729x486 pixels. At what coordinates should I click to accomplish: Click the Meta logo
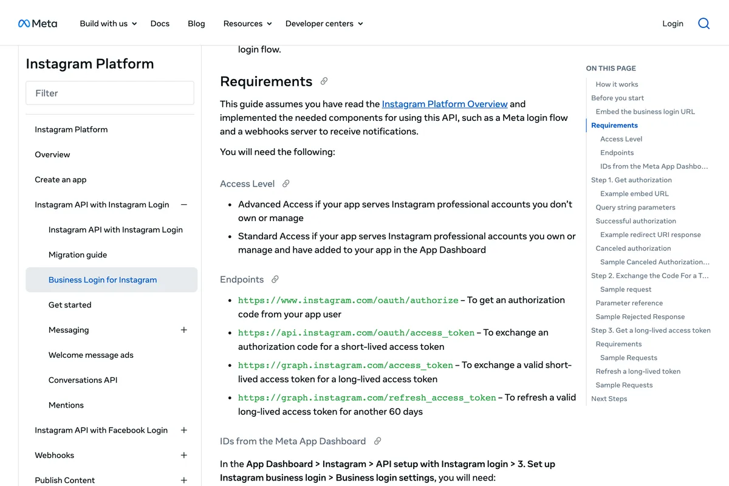click(38, 24)
